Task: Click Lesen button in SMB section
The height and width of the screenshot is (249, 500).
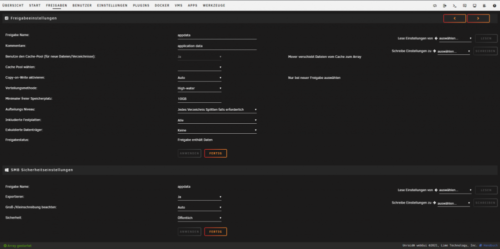Action: [x=486, y=190]
